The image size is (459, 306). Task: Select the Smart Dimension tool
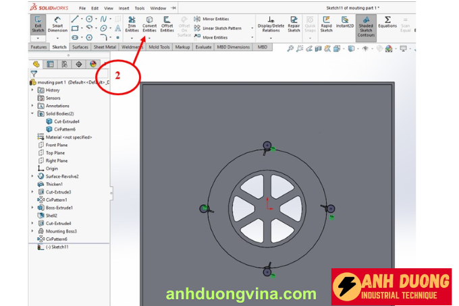[x=57, y=25]
